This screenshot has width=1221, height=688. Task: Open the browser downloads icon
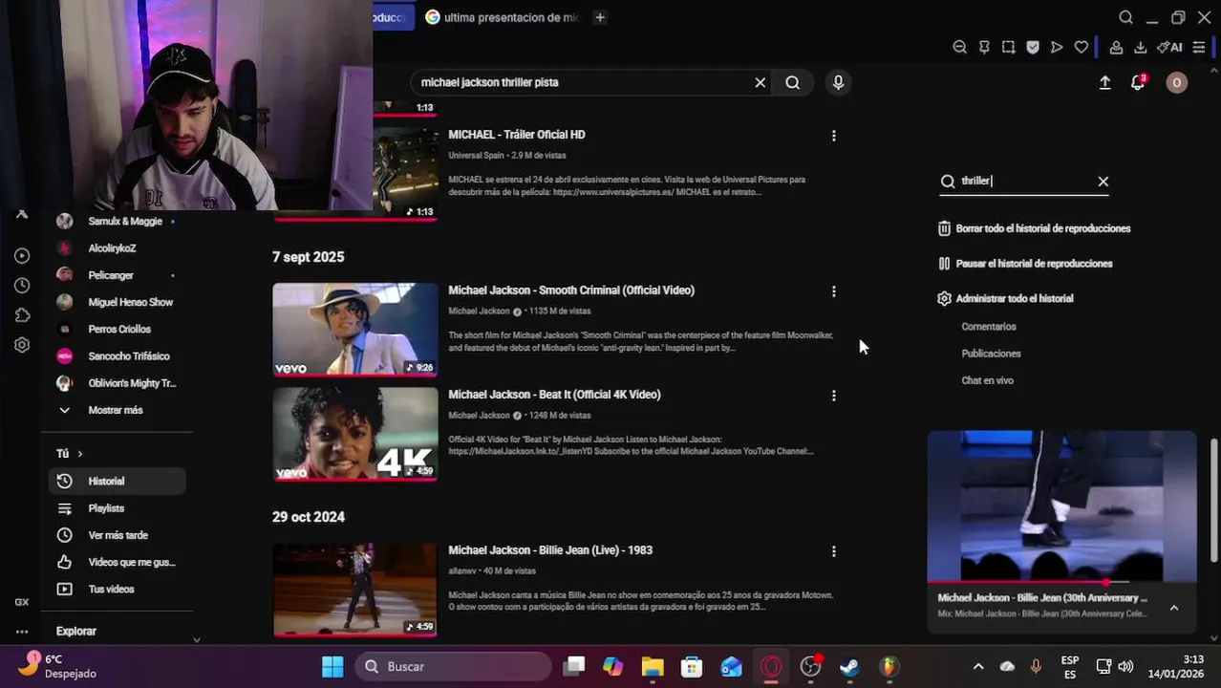pos(1140,47)
